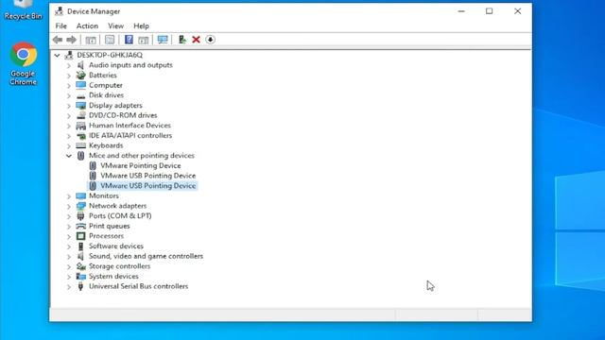Toggle the action pane toolbar icon
The height and width of the screenshot is (340, 605).
(143, 40)
